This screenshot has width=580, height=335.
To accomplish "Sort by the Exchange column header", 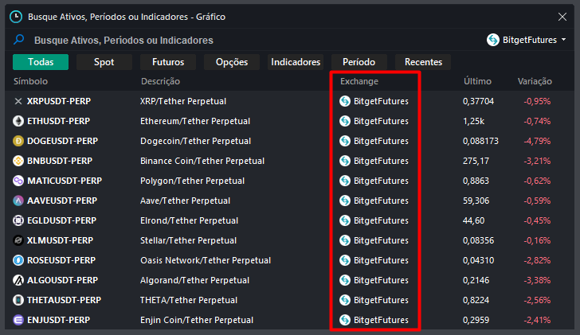I will coord(359,81).
